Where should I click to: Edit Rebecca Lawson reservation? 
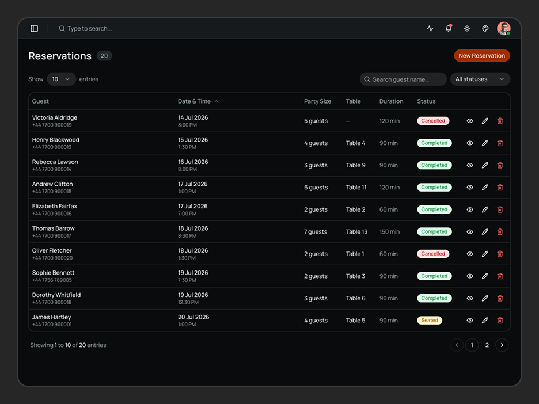coord(485,165)
